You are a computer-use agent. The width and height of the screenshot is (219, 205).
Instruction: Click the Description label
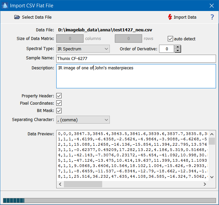tap(43, 68)
